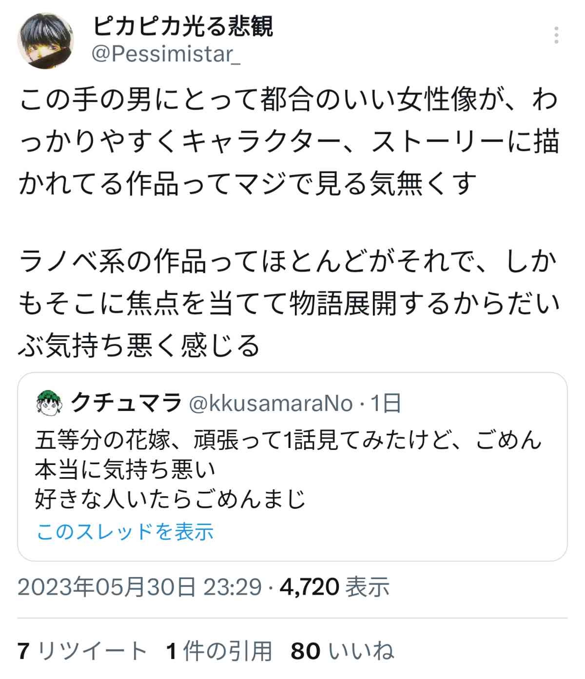Open the 80 いいね likes list

click(342, 651)
